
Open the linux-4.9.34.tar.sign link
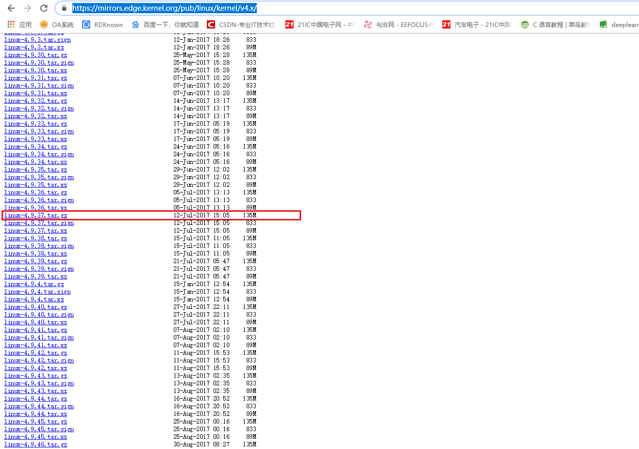tap(39, 154)
